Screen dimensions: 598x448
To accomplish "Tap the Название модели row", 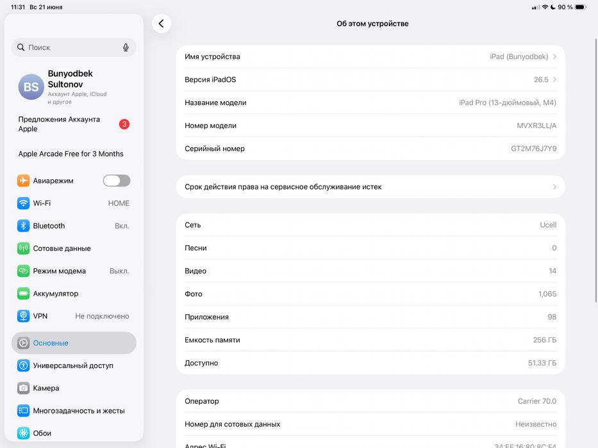I will [x=370, y=102].
